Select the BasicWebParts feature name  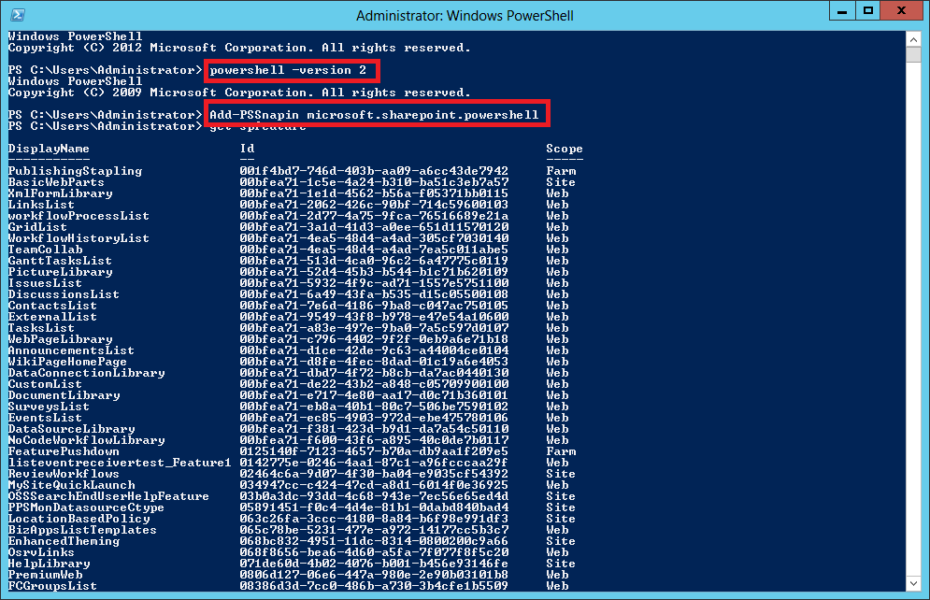click(x=56, y=182)
